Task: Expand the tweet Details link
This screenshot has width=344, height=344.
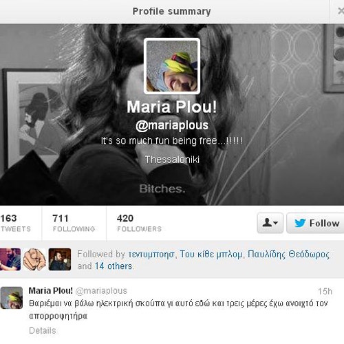Action: click(x=43, y=330)
